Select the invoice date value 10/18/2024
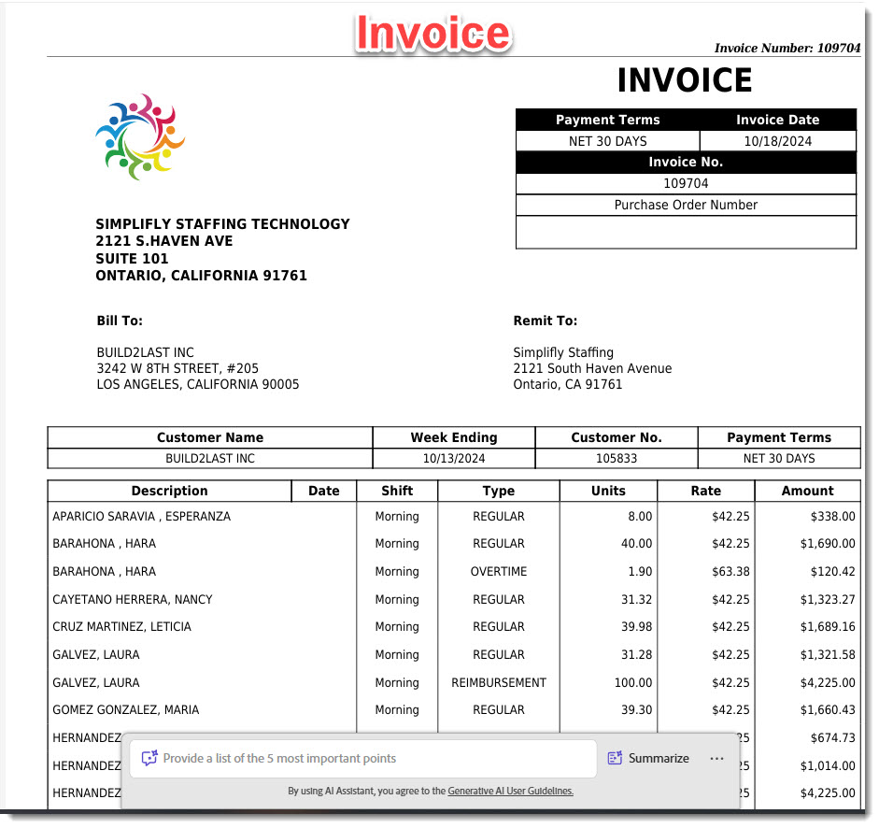879x828 pixels. tap(777, 141)
